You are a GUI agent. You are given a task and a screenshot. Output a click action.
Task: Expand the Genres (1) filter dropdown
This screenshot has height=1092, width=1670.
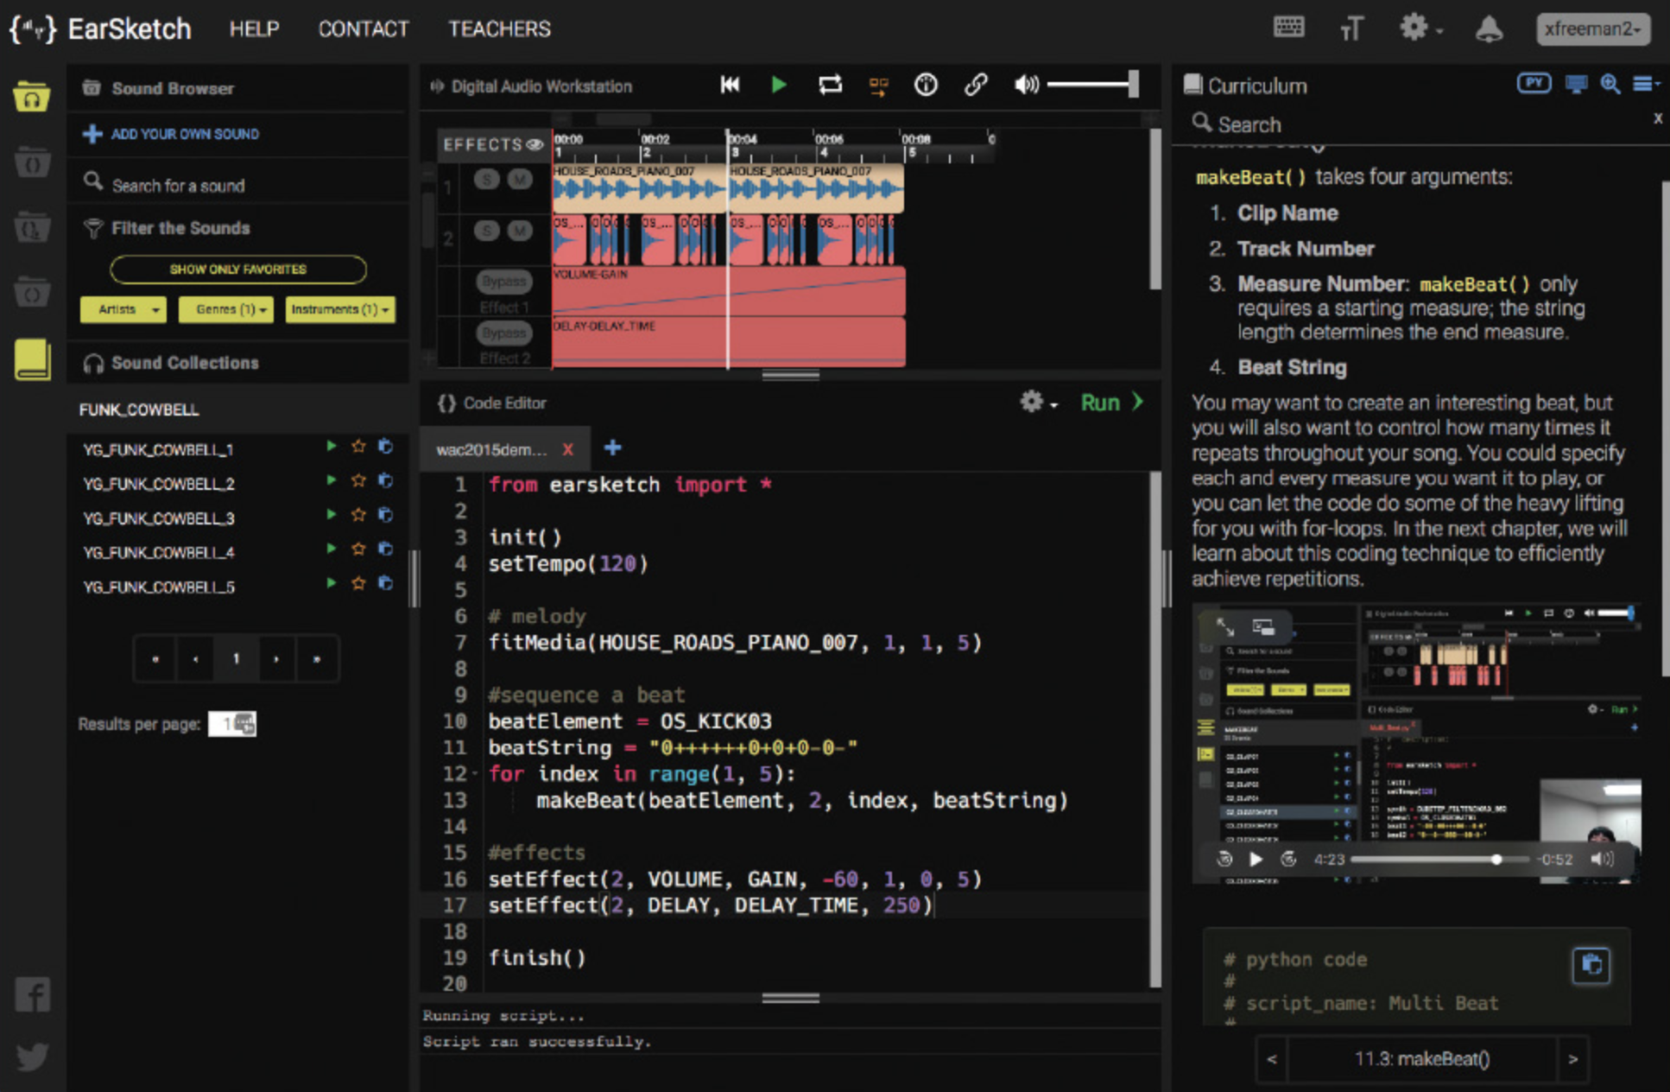point(226,309)
